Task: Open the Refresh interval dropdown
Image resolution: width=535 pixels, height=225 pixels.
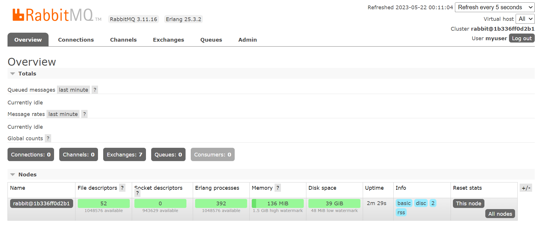Action: click(495, 7)
